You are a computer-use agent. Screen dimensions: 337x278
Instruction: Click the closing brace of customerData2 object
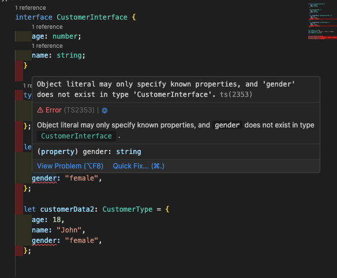(x=25, y=251)
